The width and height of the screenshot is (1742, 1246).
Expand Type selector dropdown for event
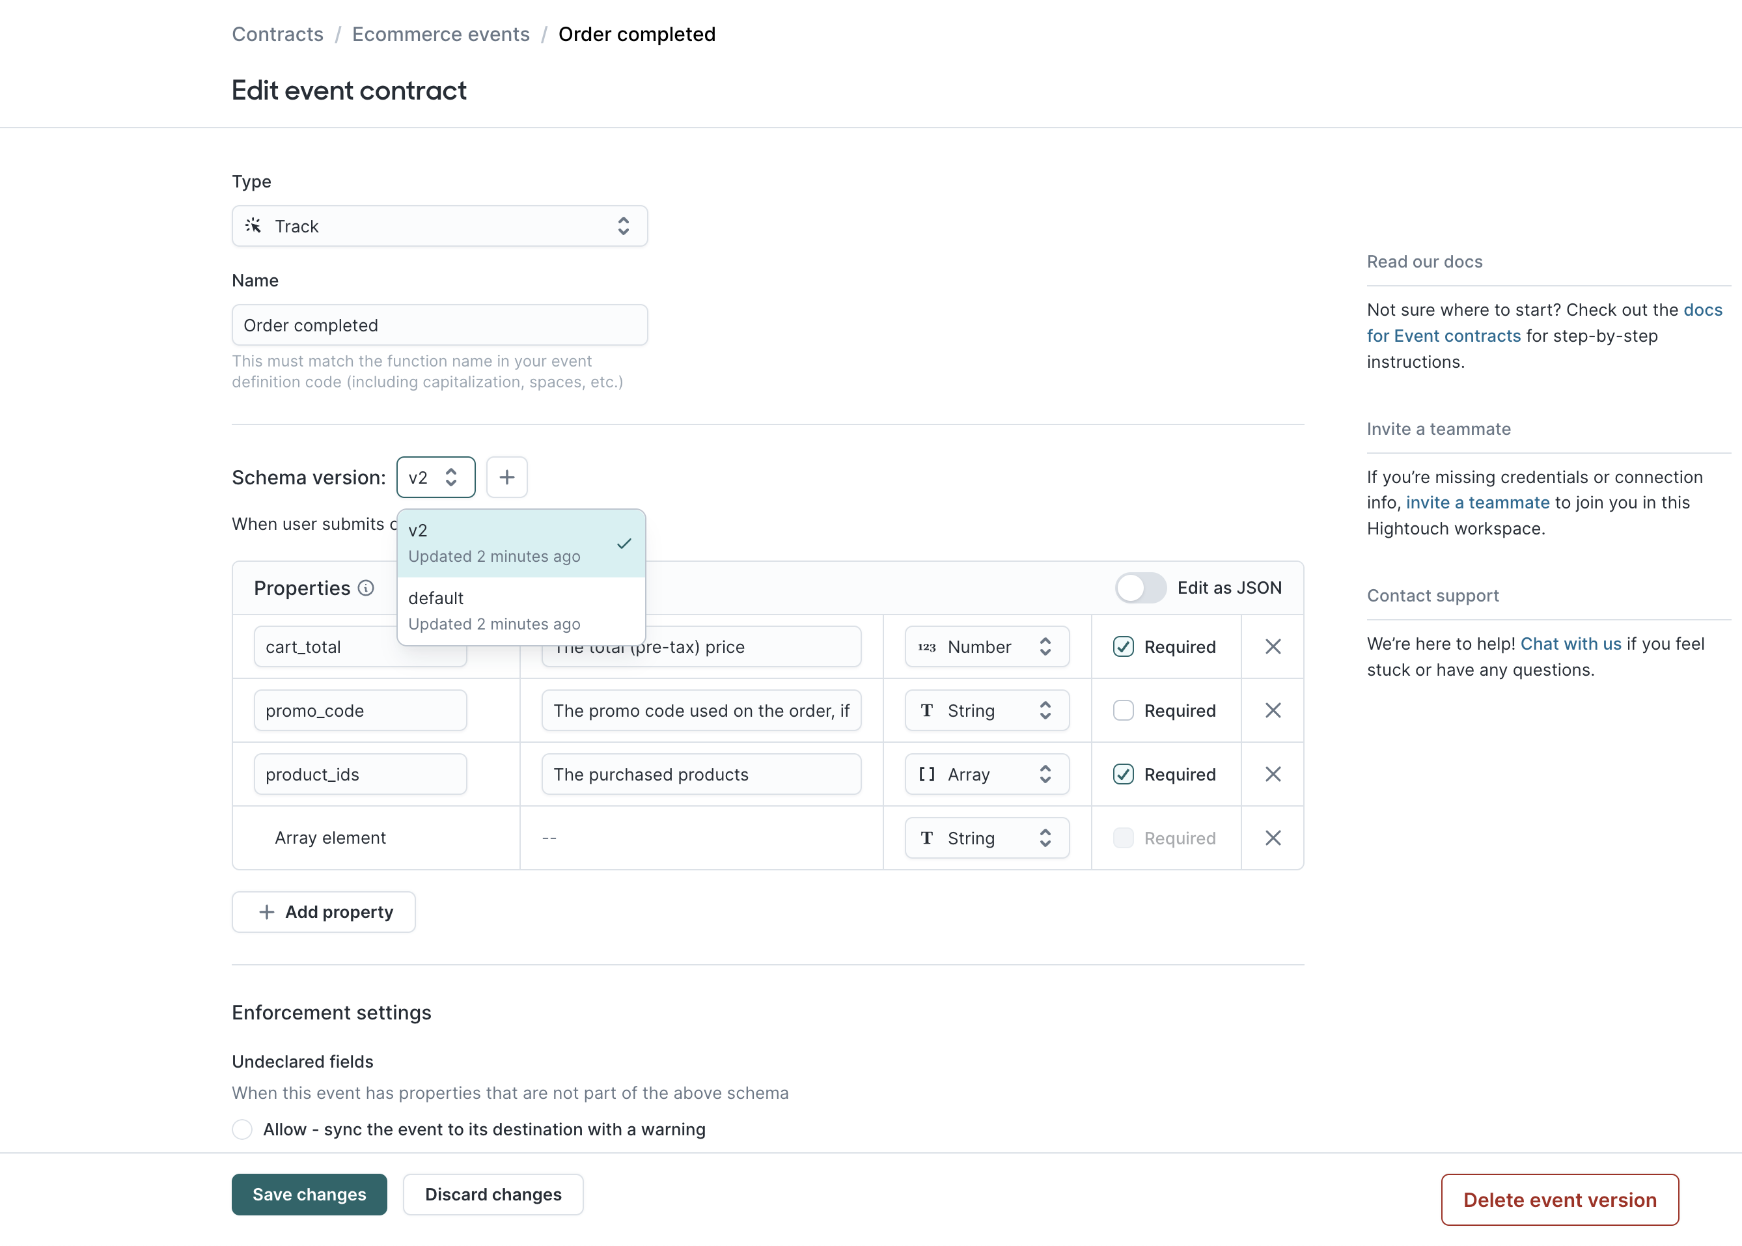[x=439, y=225]
